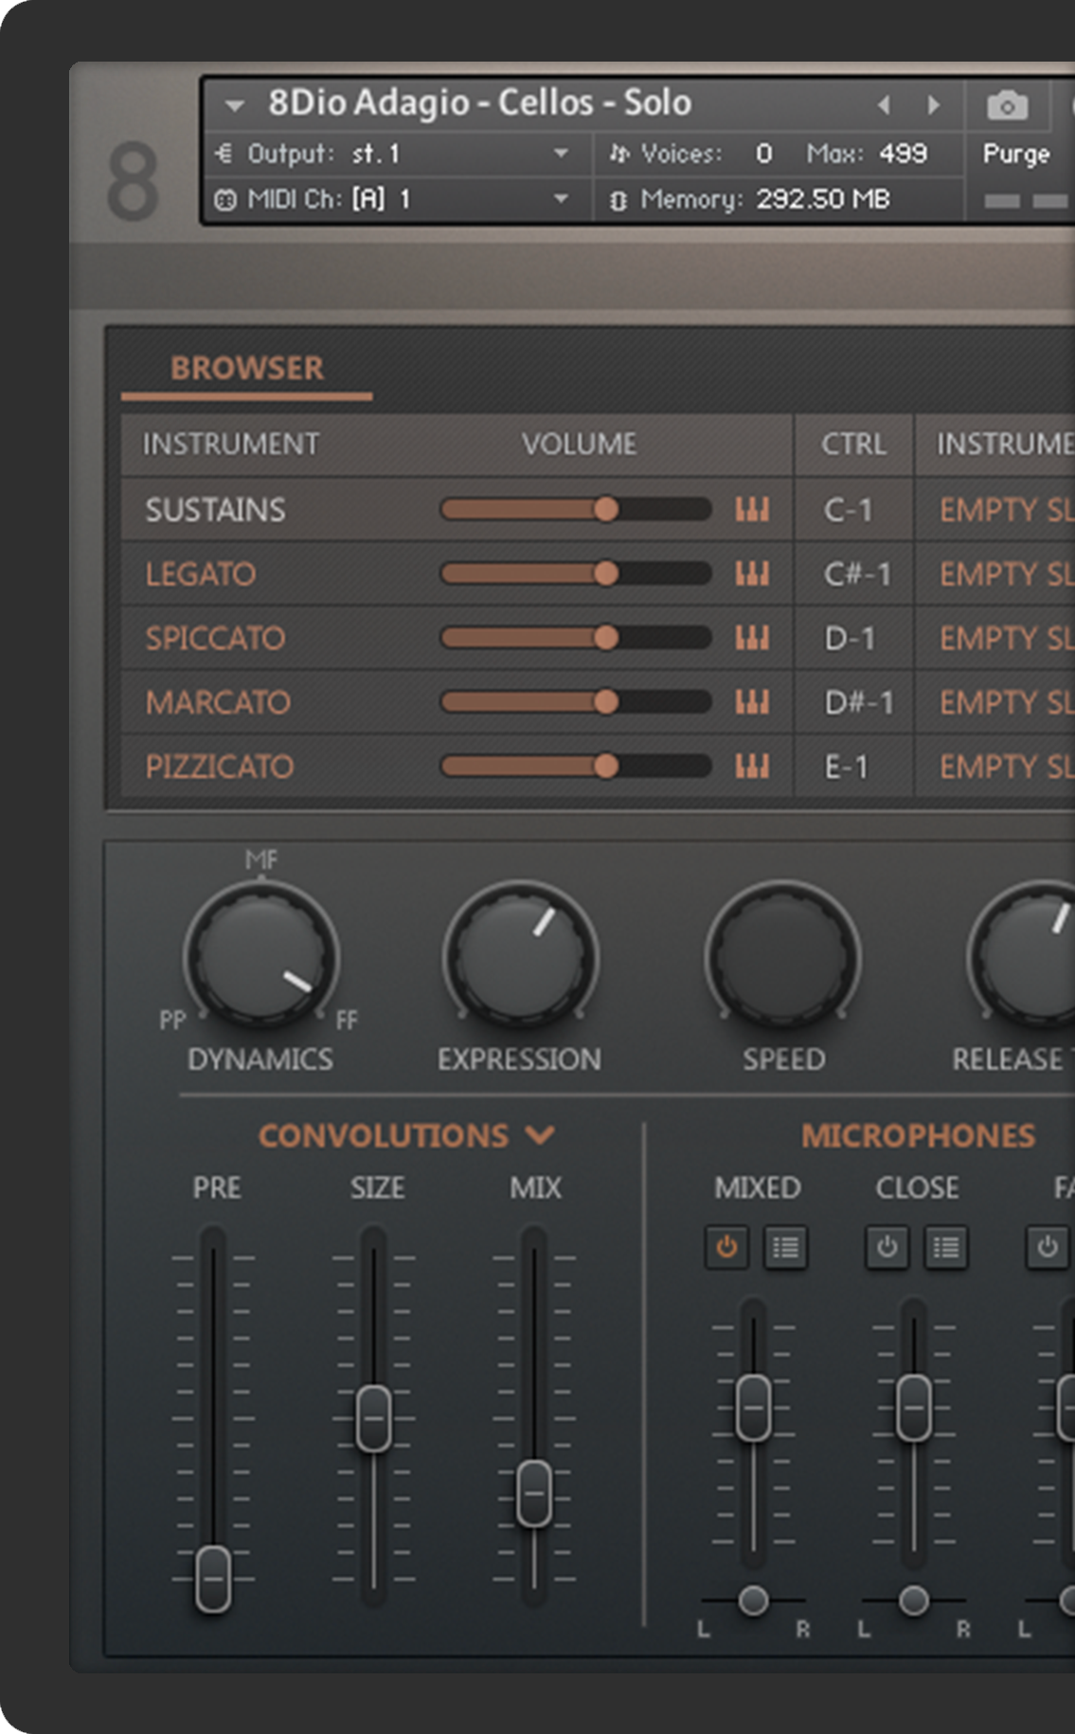Viewport: 1075px width, 1734px height.
Task: Click the Output routing icon
Action: [x=224, y=154]
